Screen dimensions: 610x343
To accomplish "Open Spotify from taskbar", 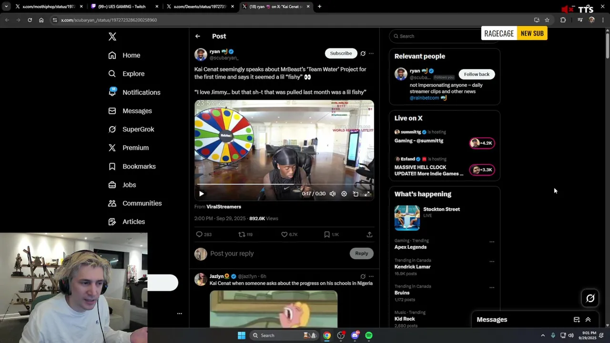I will (x=369, y=335).
